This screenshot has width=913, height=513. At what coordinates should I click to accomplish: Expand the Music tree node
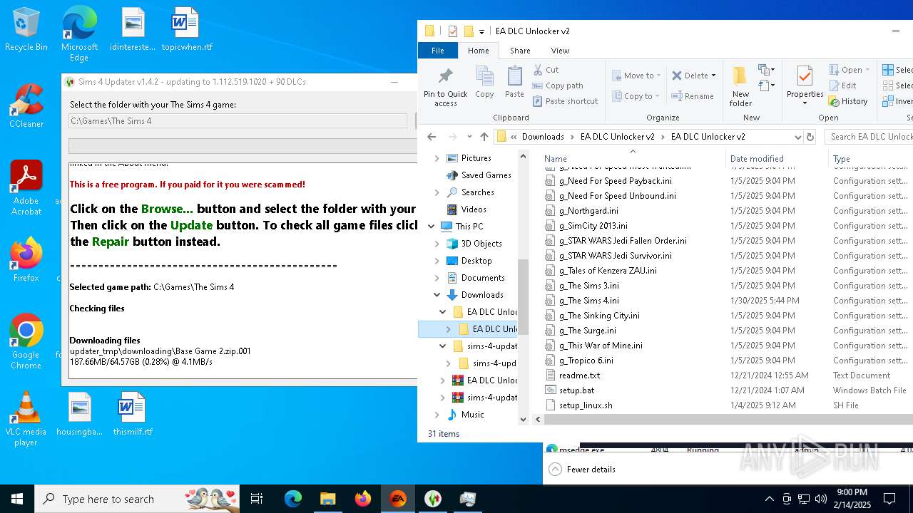pos(437,415)
